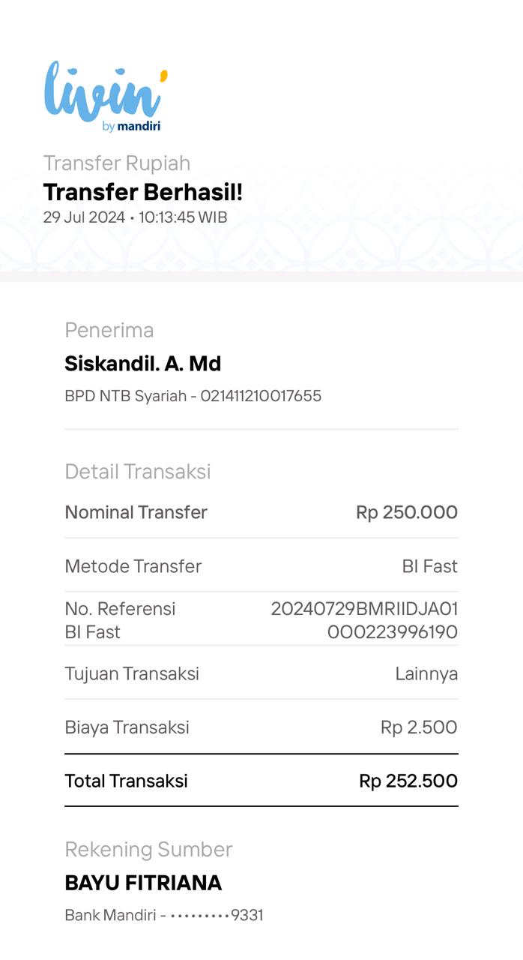
Task: Tap recipient name Siskandil. A. Md
Action: click(x=142, y=364)
